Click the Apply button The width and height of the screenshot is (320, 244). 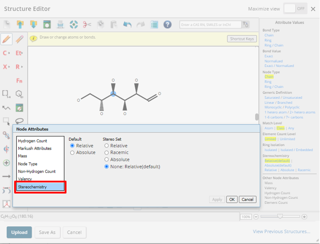(217, 199)
